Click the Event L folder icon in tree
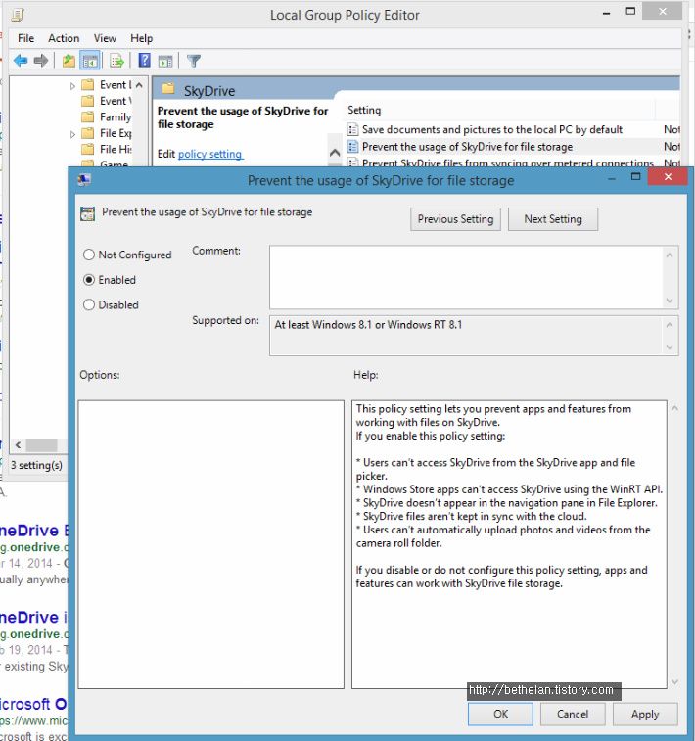The image size is (695, 741). 87,84
